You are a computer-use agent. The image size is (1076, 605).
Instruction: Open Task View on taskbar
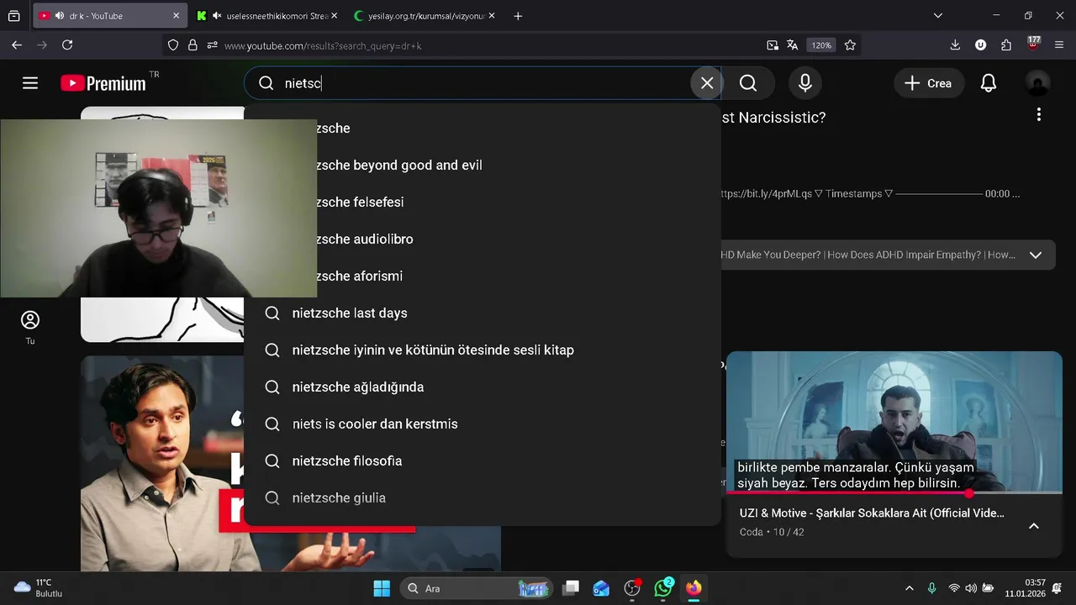coord(571,588)
